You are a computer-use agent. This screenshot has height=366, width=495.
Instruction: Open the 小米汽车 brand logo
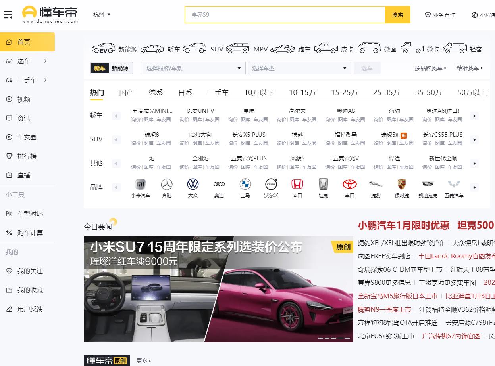pyautogui.click(x=141, y=184)
